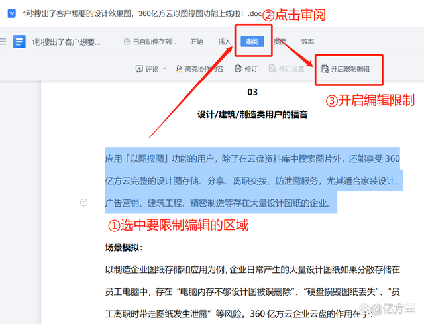The width and height of the screenshot is (424, 324).
Task: Click the heading 设计/建筑/制造类用户的福音
Action: (x=252, y=115)
